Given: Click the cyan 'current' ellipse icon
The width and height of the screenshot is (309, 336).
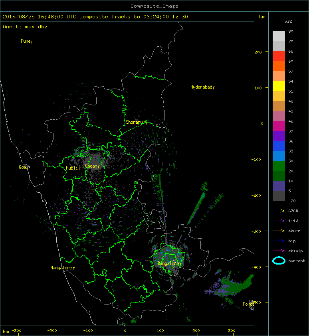Looking at the screenshot, I should point(279,261).
